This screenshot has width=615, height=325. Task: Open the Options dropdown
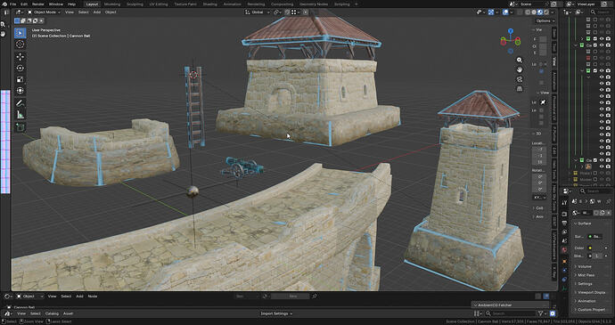pyautogui.click(x=545, y=20)
